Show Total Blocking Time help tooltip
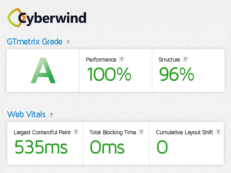Viewport: 231px width, 173px height. [x=141, y=132]
